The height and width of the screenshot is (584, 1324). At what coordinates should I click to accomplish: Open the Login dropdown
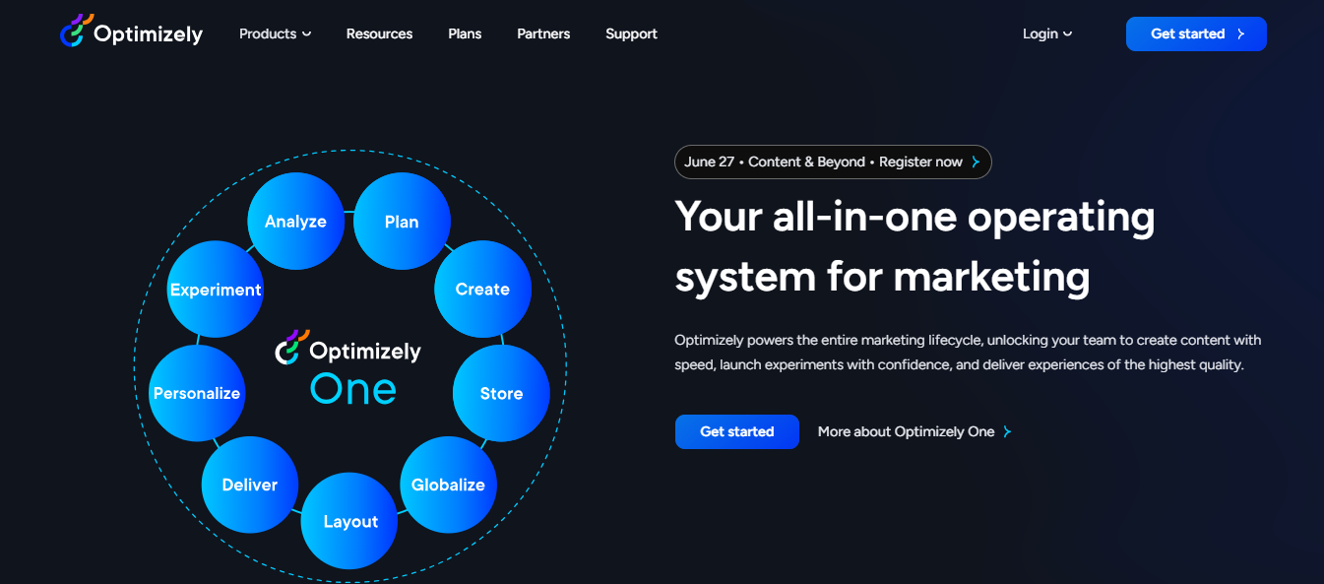pyautogui.click(x=1046, y=33)
